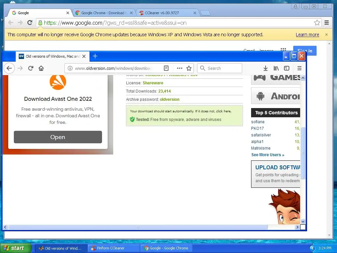Click contributor sofiane link
The width and height of the screenshot is (337, 253).
(x=258, y=122)
